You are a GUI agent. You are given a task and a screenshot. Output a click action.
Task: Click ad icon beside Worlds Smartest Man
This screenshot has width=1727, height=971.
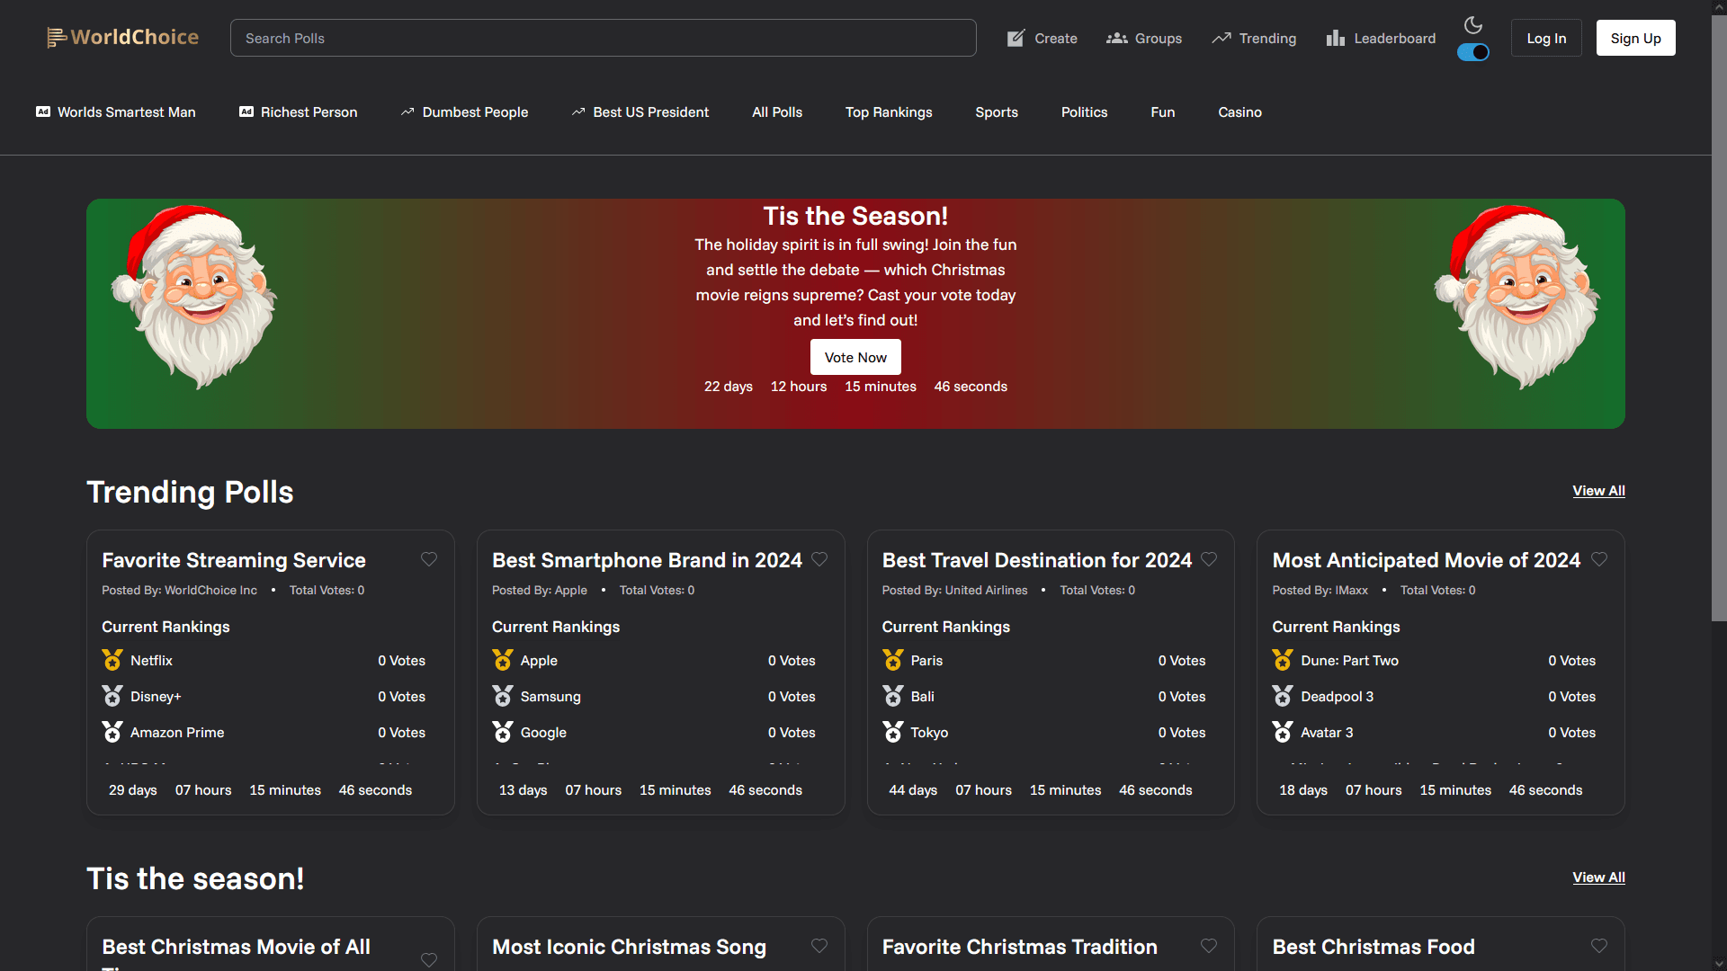pyautogui.click(x=42, y=111)
